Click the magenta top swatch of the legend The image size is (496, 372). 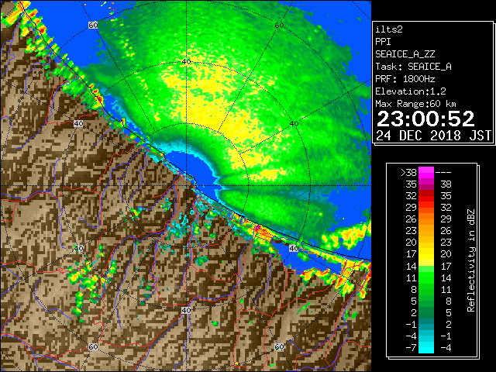pyautogui.click(x=425, y=172)
